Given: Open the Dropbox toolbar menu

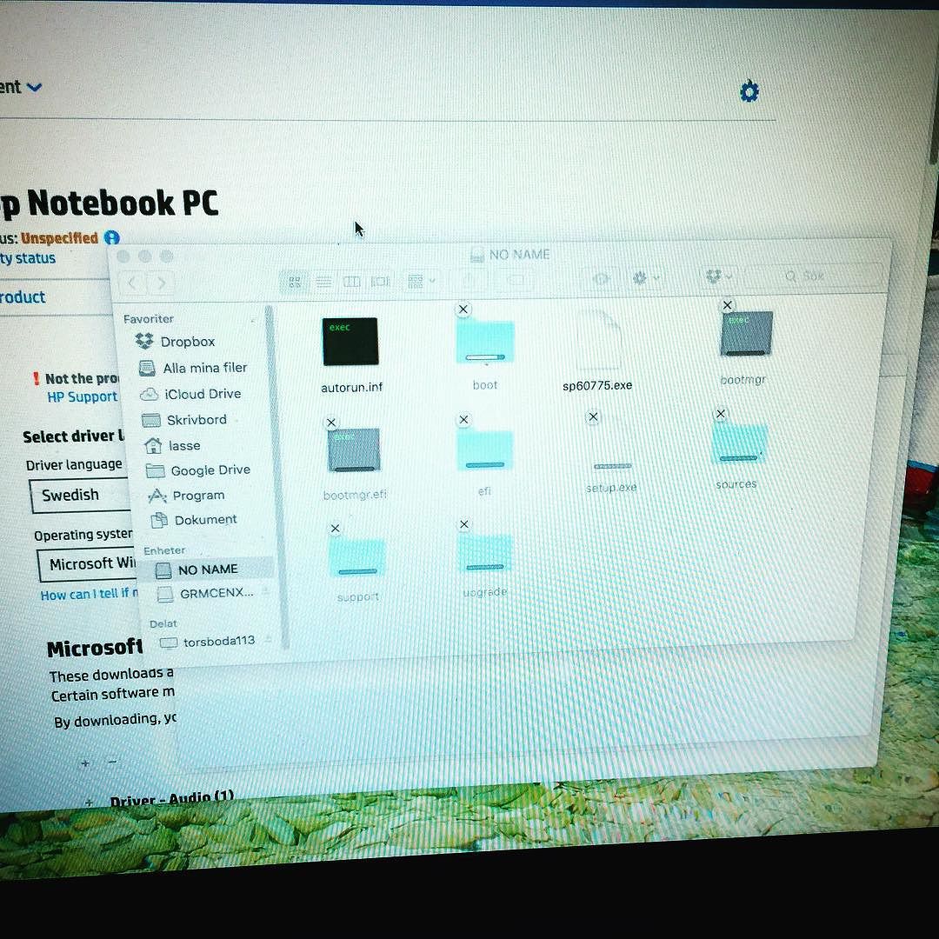Looking at the screenshot, I should 718,276.
